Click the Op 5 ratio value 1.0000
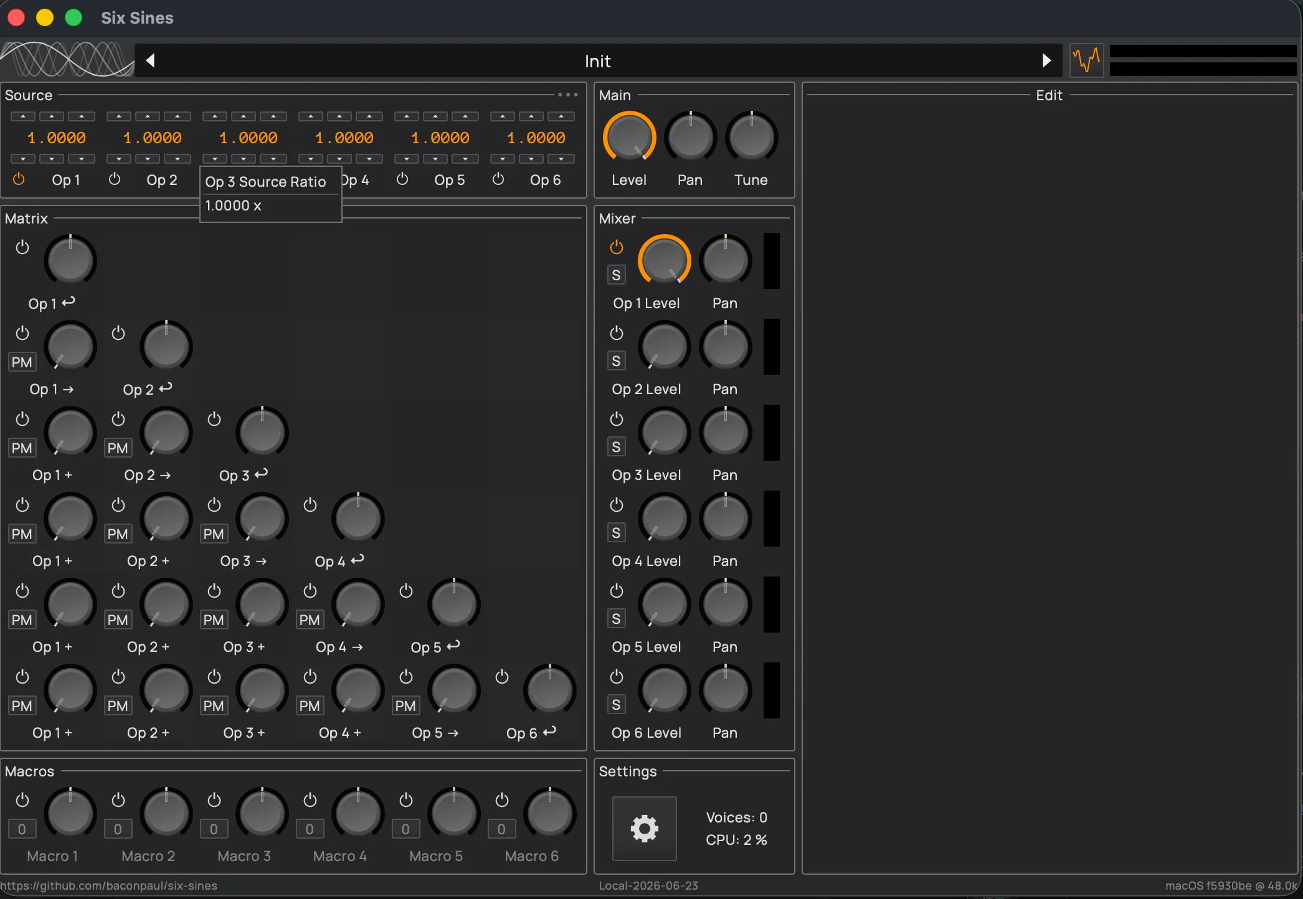The width and height of the screenshot is (1303, 899). 440,138
